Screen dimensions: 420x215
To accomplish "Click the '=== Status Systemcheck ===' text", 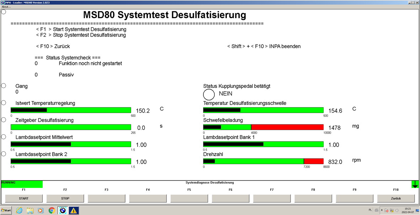I will coord(68,58).
